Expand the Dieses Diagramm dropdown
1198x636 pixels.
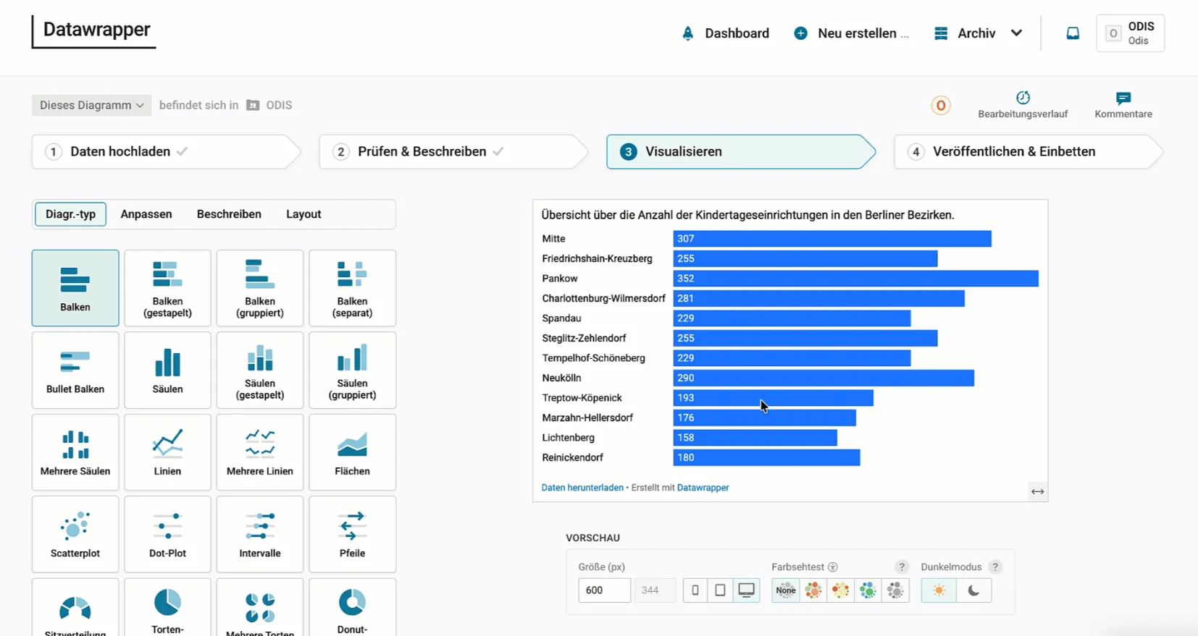91,105
